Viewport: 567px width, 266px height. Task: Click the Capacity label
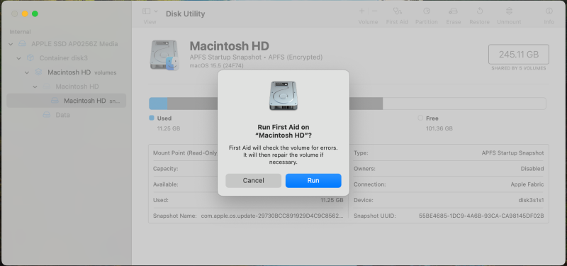166,169
